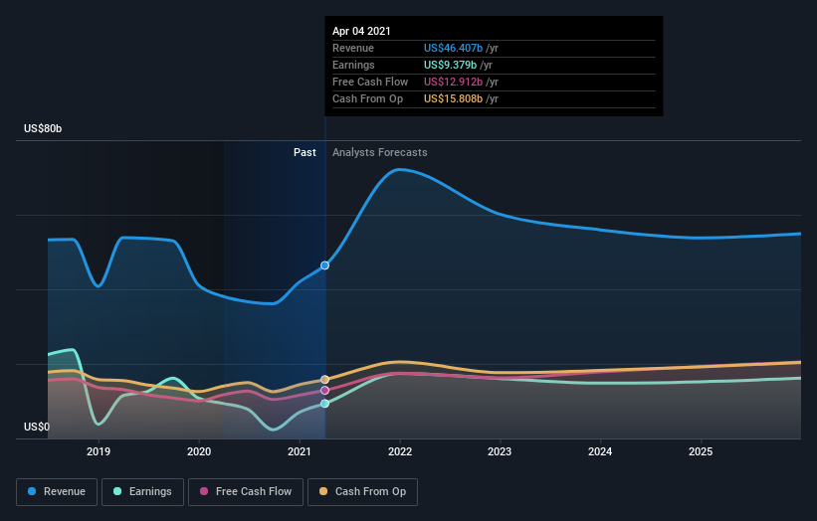Click the 2023 axis label
The image size is (817, 521).
(500, 451)
